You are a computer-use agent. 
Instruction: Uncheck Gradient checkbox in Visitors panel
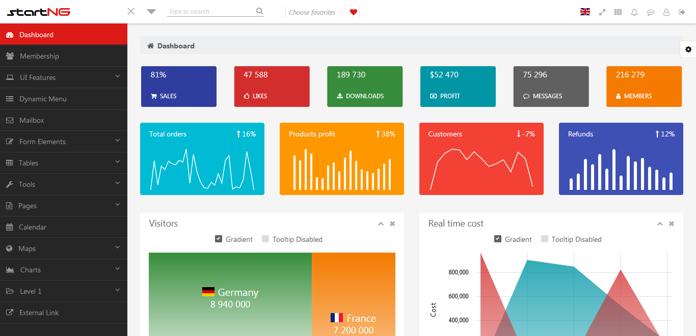(219, 239)
